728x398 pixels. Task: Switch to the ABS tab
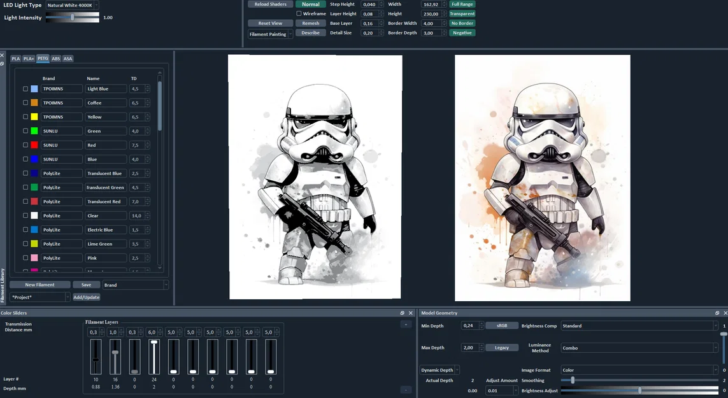click(55, 59)
